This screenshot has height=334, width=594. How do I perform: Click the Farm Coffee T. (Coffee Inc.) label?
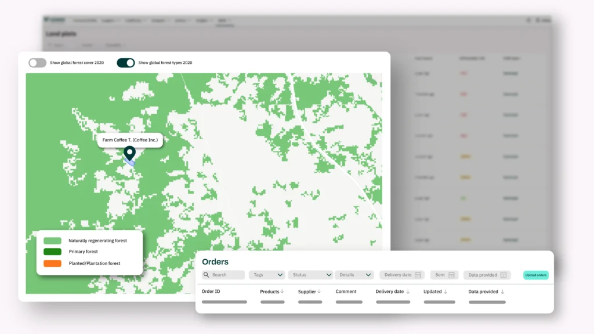130,140
